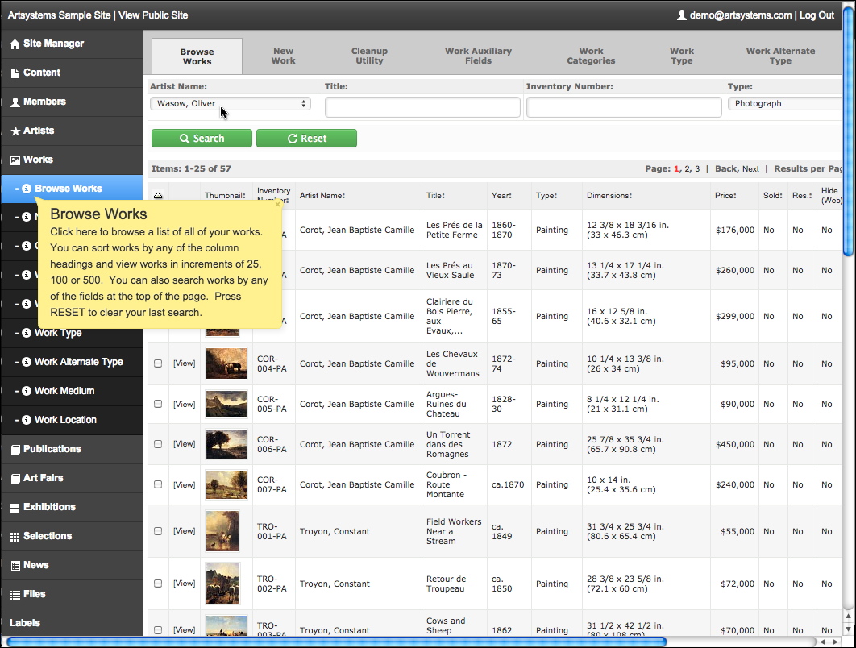The width and height of the screenshot is (856, 648).
Task: Sort by the Artist Name column header
Action: tap(322, 195)
